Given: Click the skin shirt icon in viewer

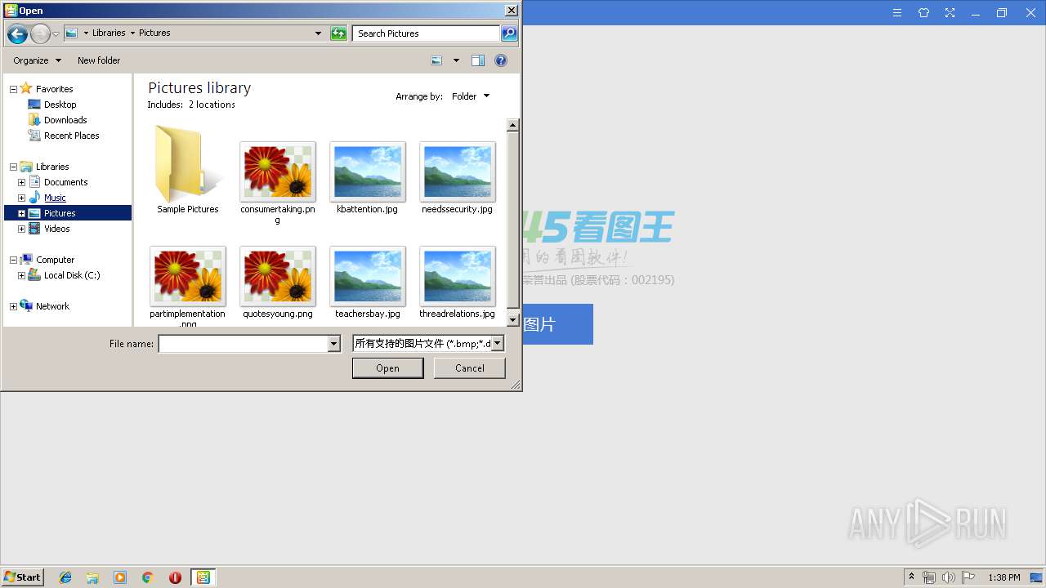Looking at the screenshot, I should [x=923, y=13].
